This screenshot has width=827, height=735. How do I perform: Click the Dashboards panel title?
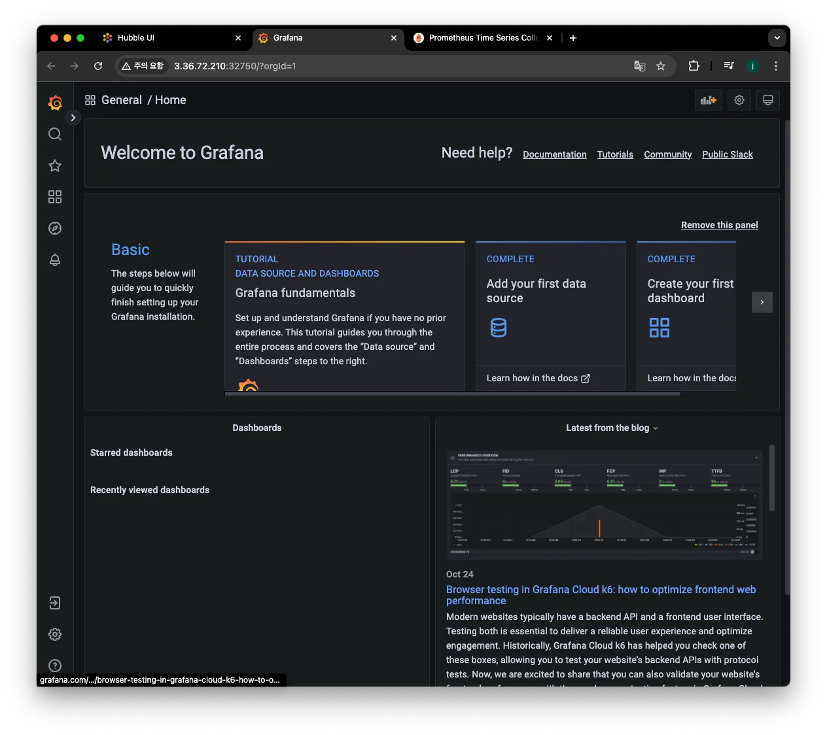257,428
